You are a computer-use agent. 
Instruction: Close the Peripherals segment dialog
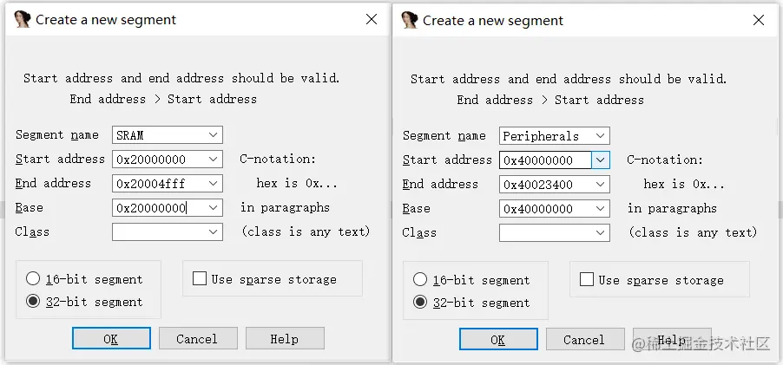[759, 21]
